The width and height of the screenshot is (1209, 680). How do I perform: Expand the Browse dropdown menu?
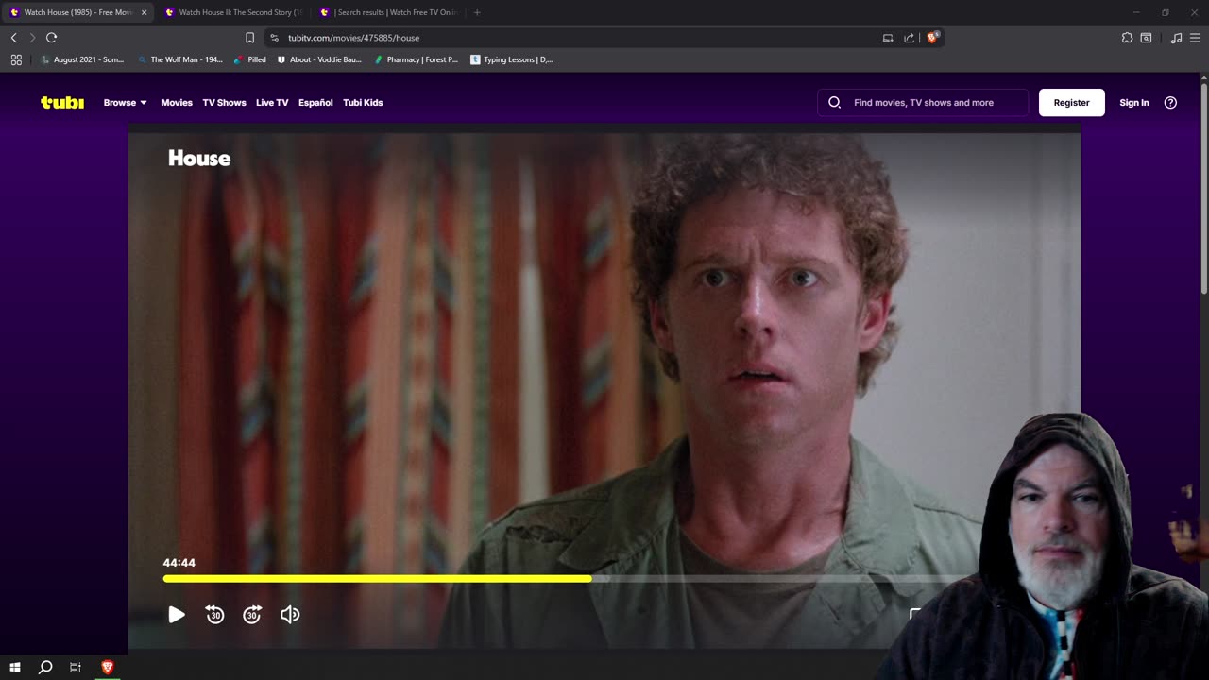coord(126,102)
